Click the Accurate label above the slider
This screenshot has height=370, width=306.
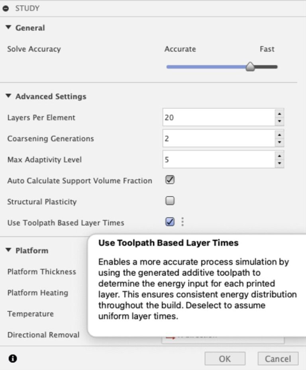pos(180,49)
